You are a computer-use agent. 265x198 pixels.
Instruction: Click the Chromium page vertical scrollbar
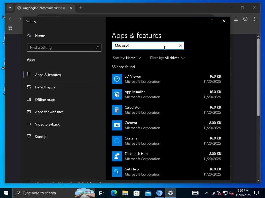tap(258, 77)
